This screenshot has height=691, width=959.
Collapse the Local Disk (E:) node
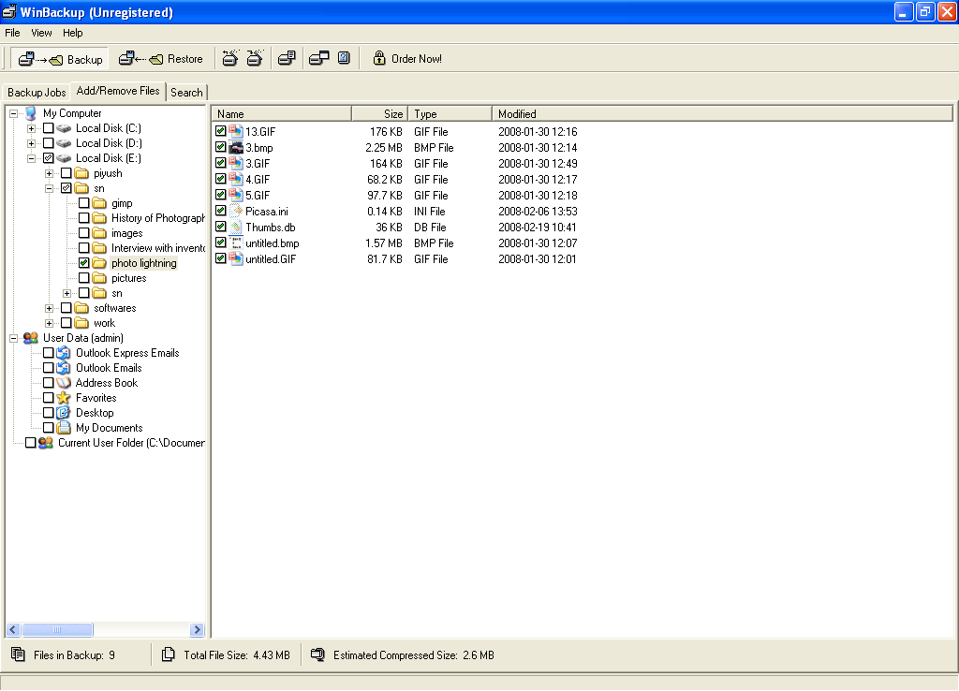point(31,158)
